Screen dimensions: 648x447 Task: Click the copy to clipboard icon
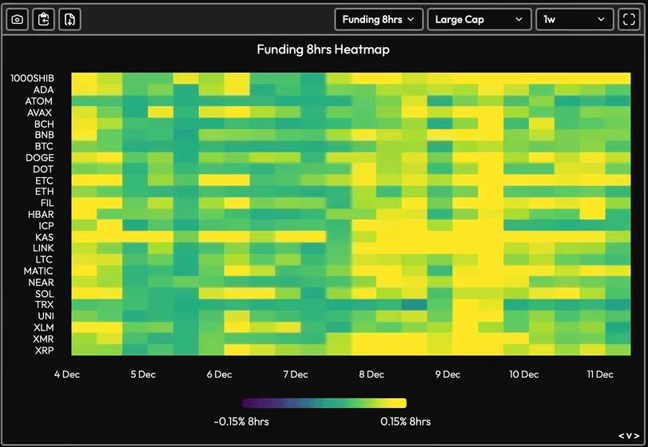(44, 20)
